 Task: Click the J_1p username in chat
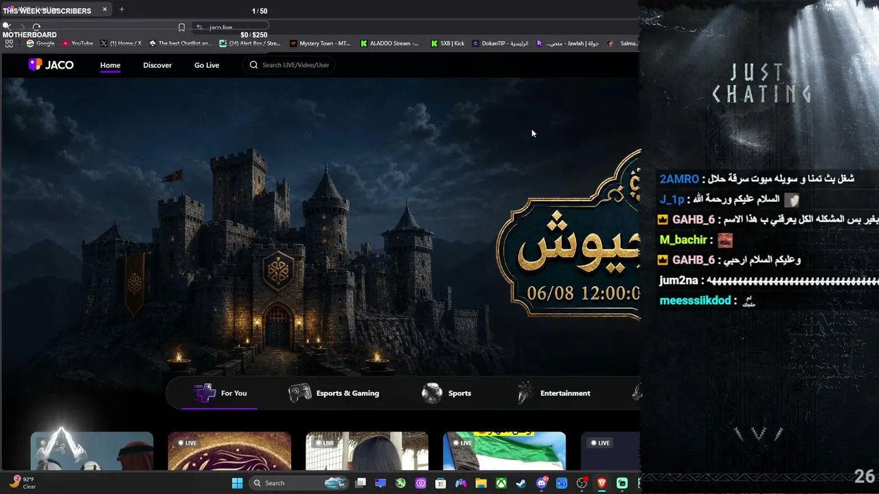point(672,200)
